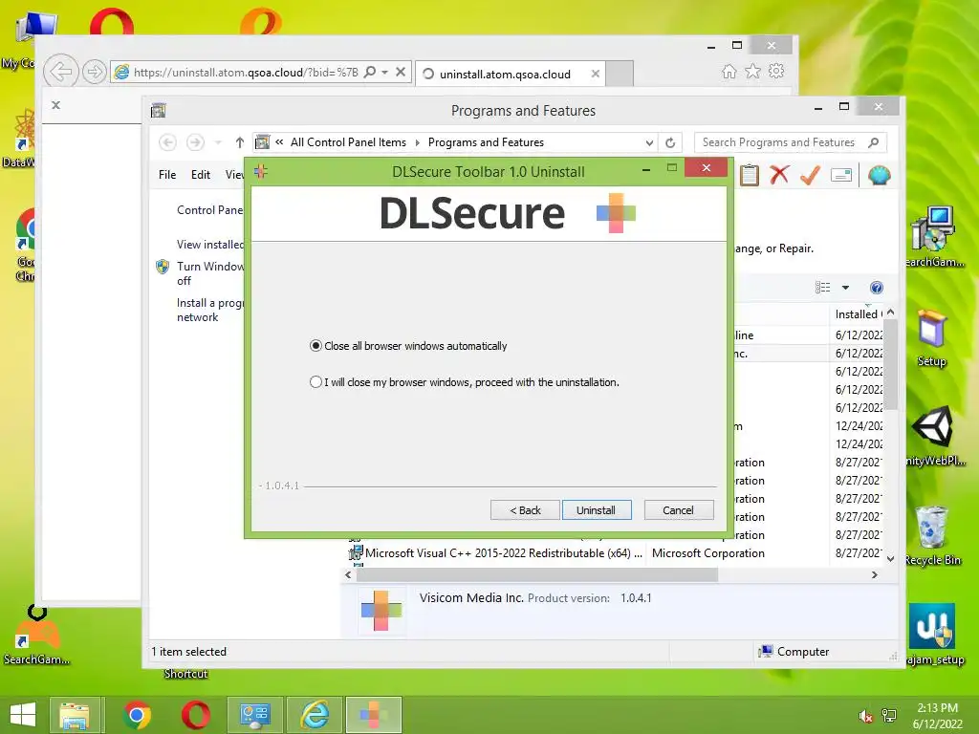This screenshot has height=734, width=979.
Task: Select 'Close all browser windows automatically' option
Action: pos(408,346)
